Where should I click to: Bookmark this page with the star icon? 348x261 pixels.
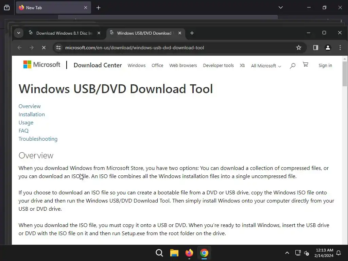click(298, 48)
